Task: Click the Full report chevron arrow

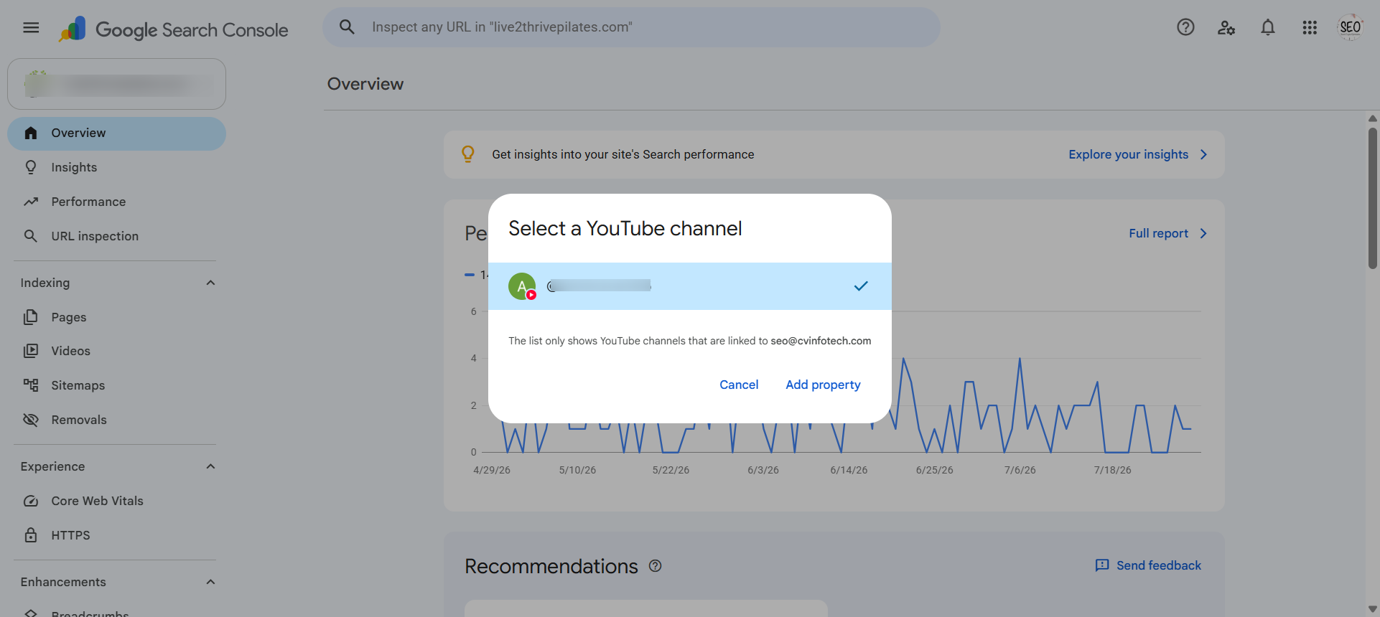Action: click(x=1204, y=233)
